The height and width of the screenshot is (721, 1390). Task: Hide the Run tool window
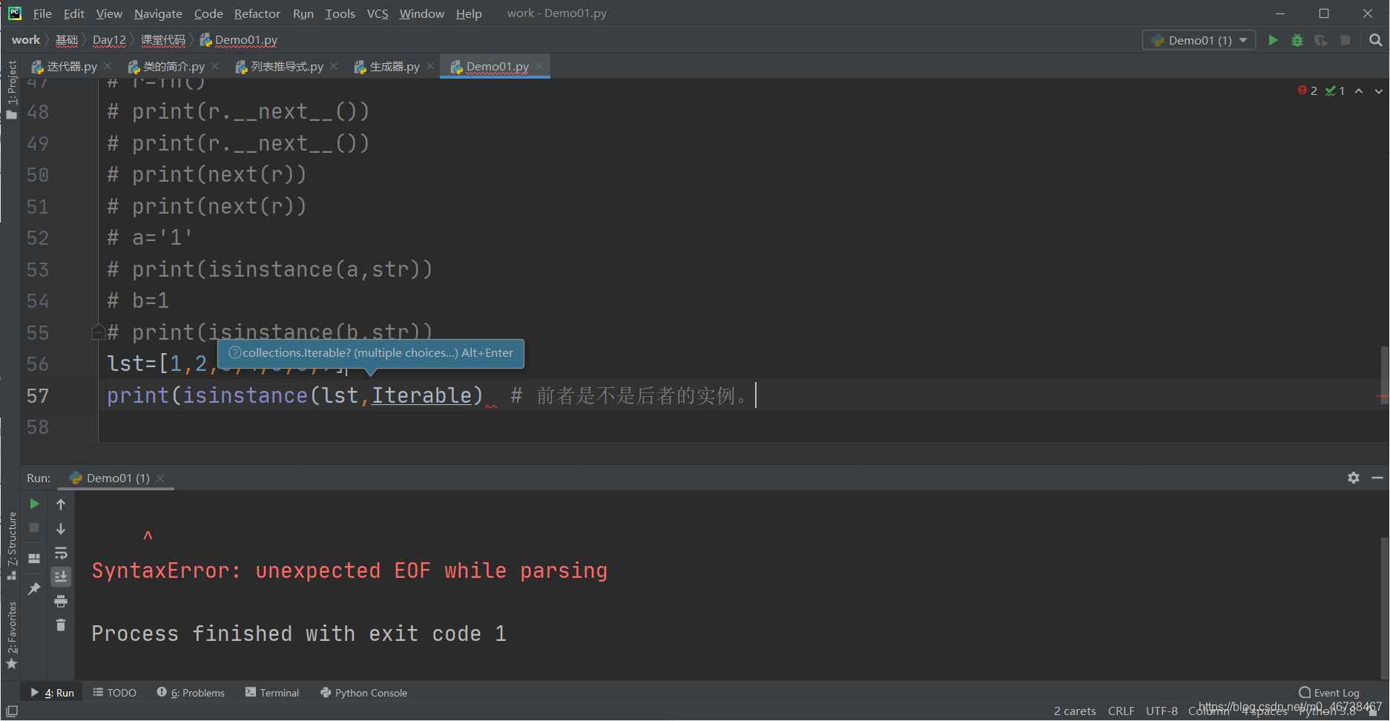click(1377, 478)
